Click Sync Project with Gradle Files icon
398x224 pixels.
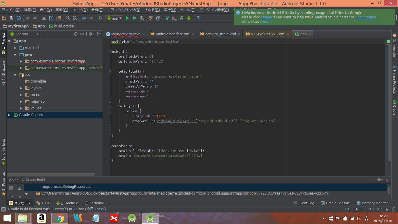point(167,18)
